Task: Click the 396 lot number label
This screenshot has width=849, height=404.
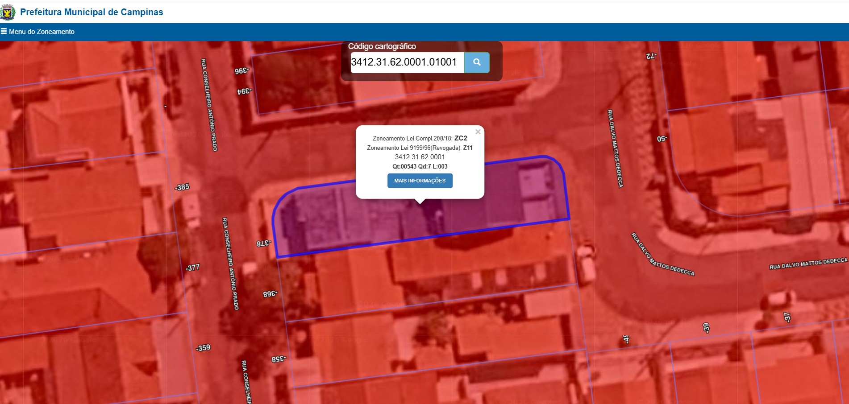Action: (242, 71)
